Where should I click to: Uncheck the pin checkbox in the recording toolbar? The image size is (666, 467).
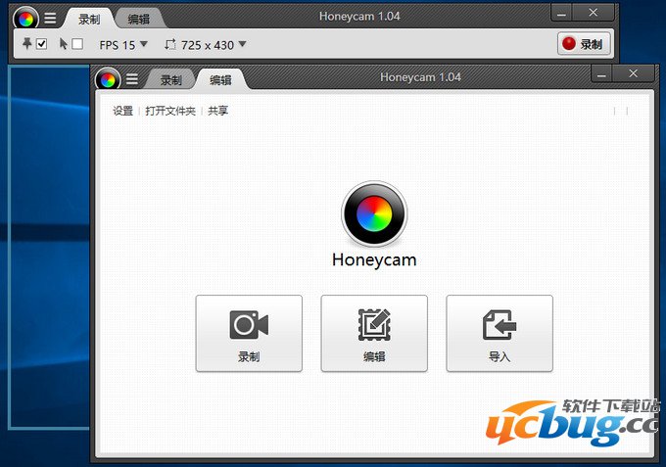(x=42, y=44)
